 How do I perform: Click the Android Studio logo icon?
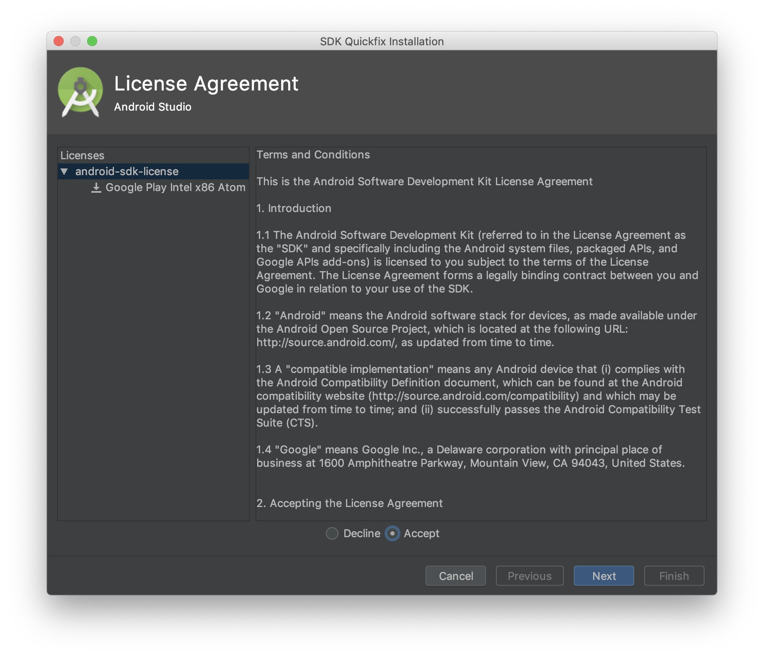point(80,92)
